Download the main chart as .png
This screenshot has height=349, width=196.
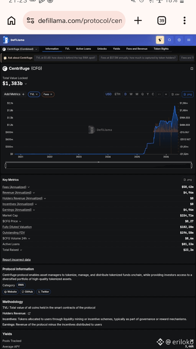point(188,94)
